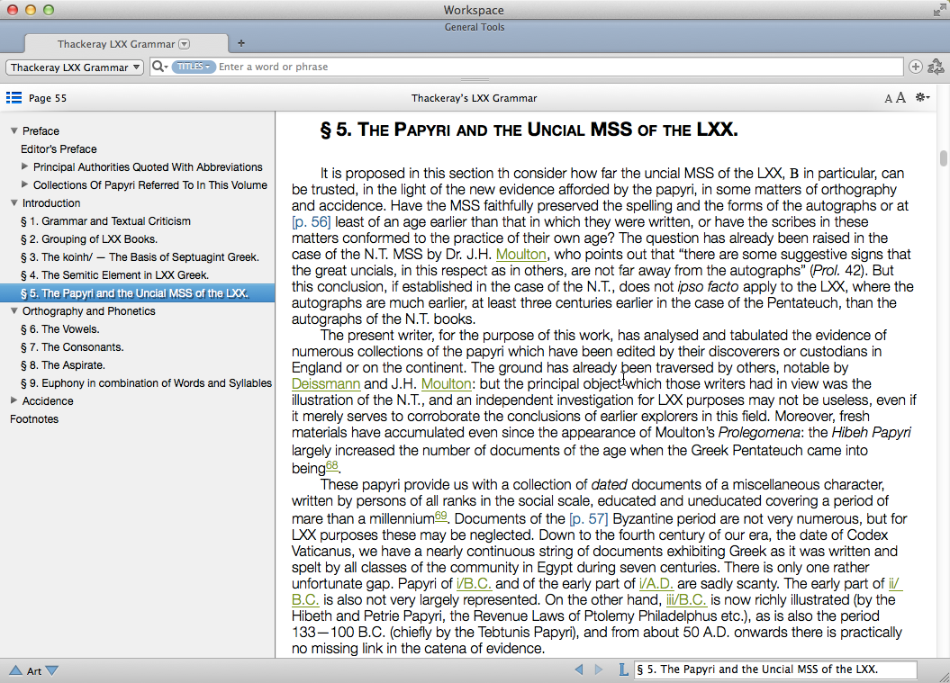Click the down triangle next to Art
This screenshot has width=950, height=683.
pyautogui.click(x=51, y=670)
